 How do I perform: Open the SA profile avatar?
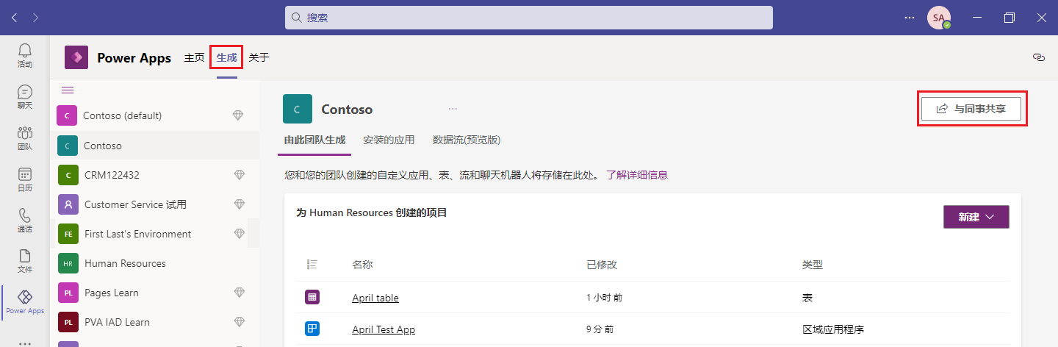(938, 18)
